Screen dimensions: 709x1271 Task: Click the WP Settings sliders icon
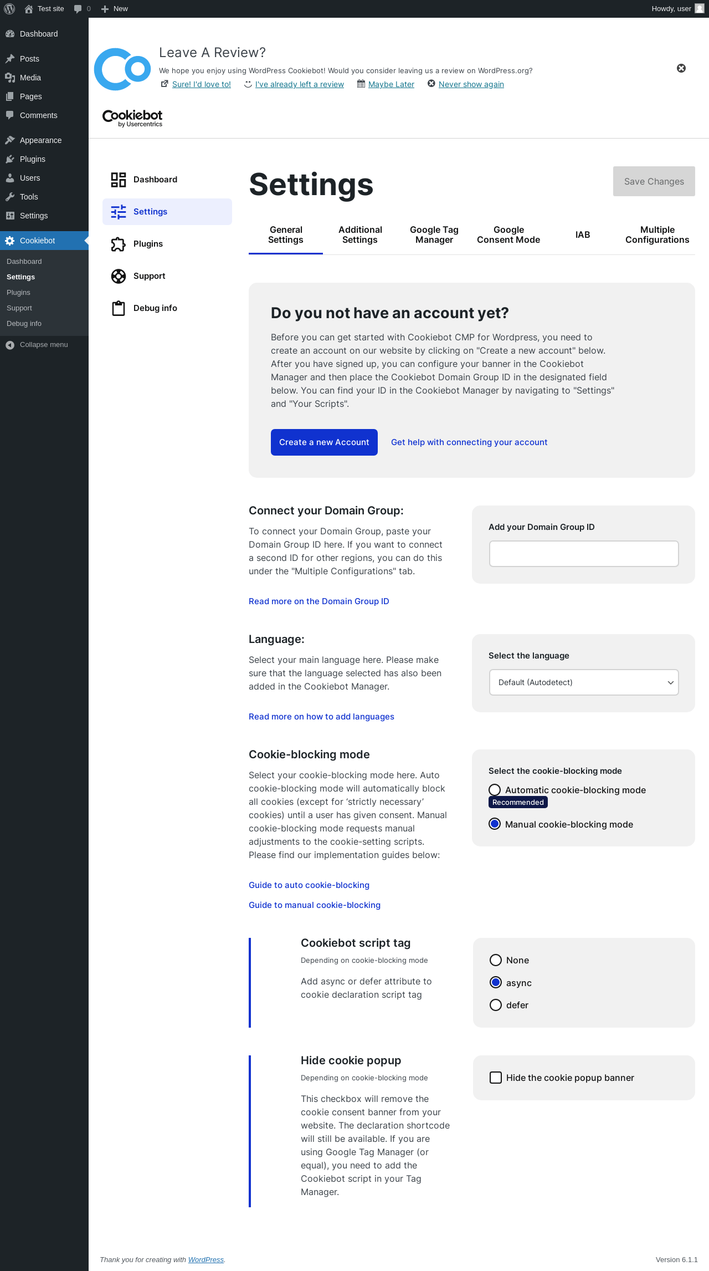click(10, 216)
